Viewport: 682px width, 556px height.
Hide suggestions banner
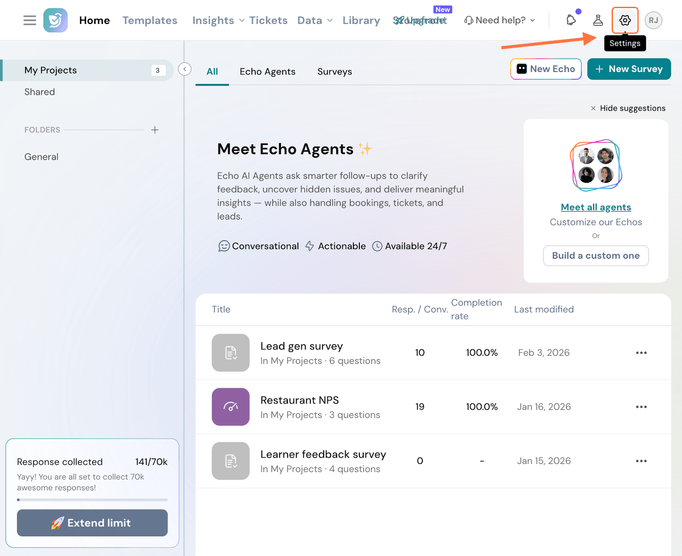pyautogui.click(x=628, y=108)
